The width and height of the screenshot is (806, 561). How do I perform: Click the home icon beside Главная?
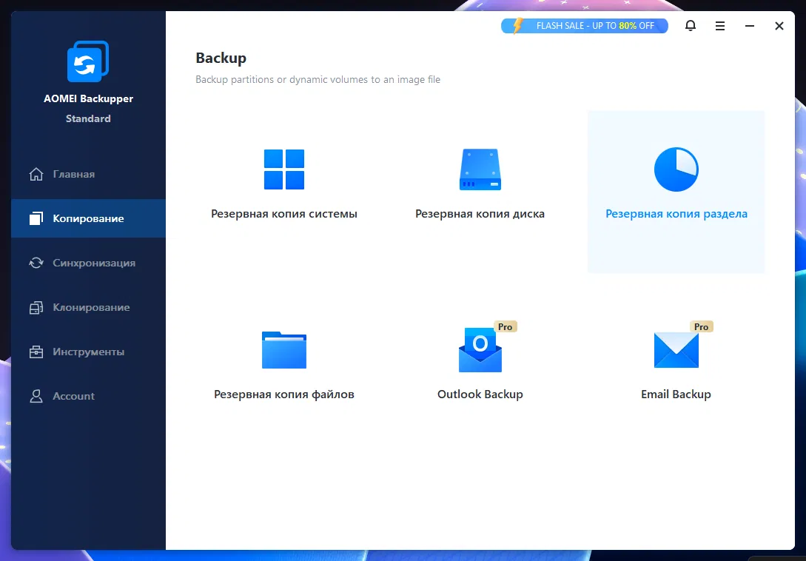(36, 175)
